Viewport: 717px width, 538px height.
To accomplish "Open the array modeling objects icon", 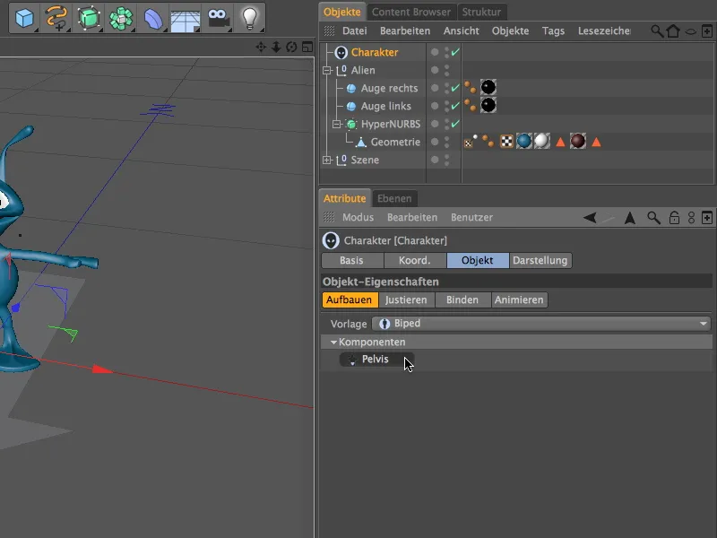I will tap(121, 18).
